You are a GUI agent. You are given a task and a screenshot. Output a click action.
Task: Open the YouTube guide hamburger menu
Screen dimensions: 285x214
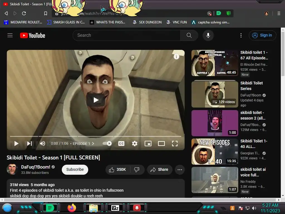pyautogui.click(x=10, y=35)
